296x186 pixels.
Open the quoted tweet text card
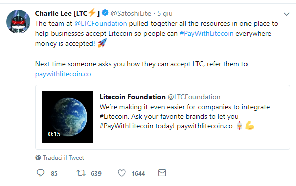pos(163,117)
